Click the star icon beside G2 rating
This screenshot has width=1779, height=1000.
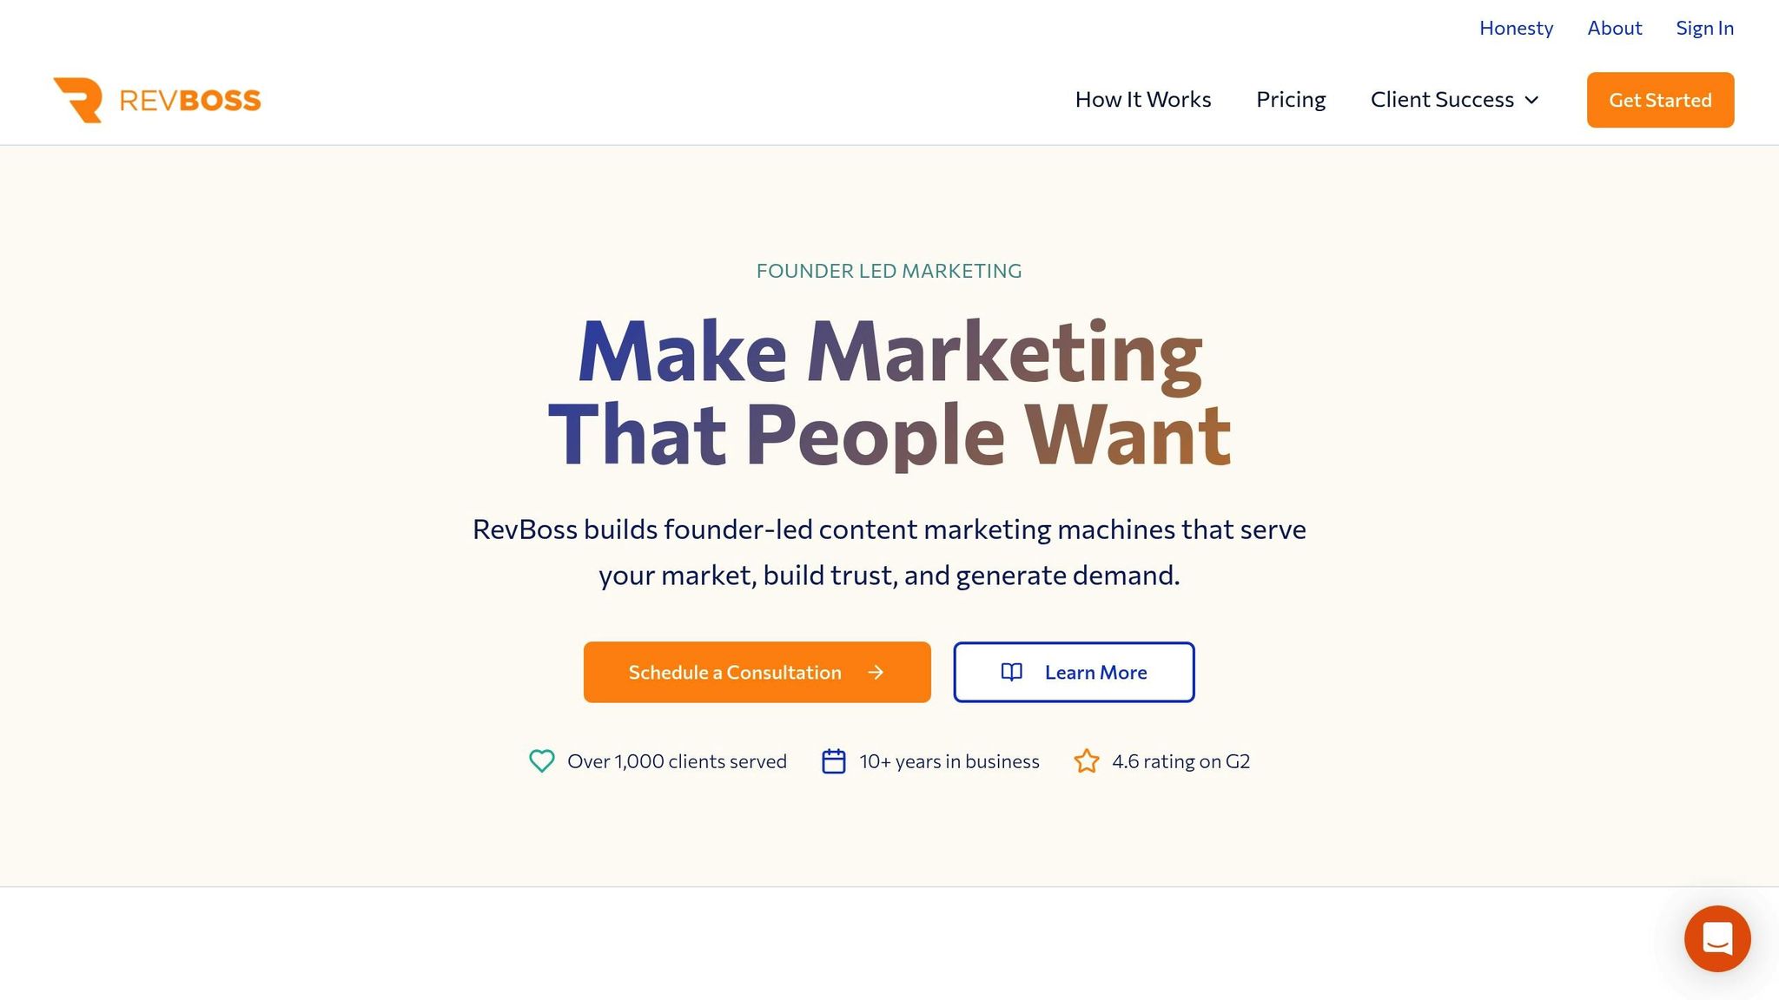click(1087, 761)
